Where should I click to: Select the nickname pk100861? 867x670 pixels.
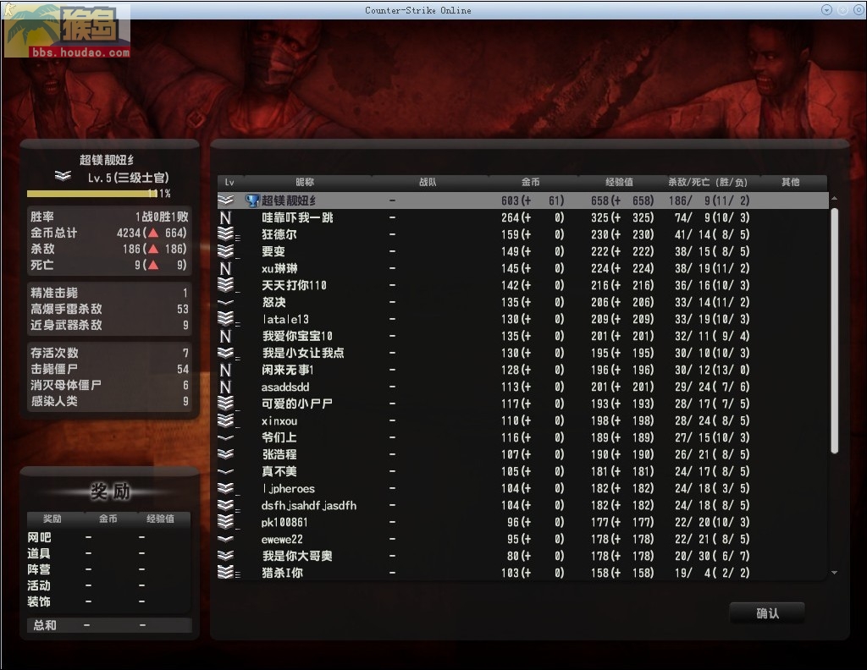click(284, 522)
